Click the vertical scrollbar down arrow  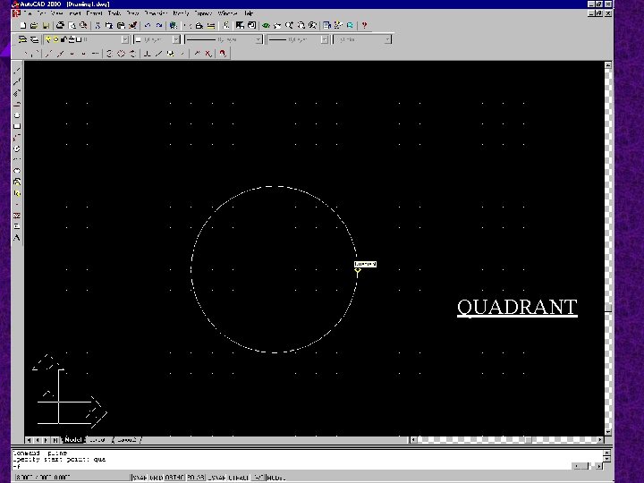pos(608,432)
